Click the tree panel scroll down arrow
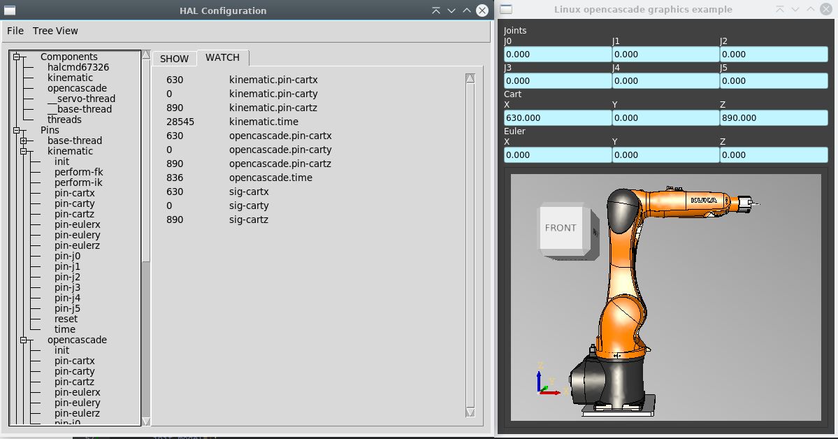The image size is (838, 439). point(145,421)
